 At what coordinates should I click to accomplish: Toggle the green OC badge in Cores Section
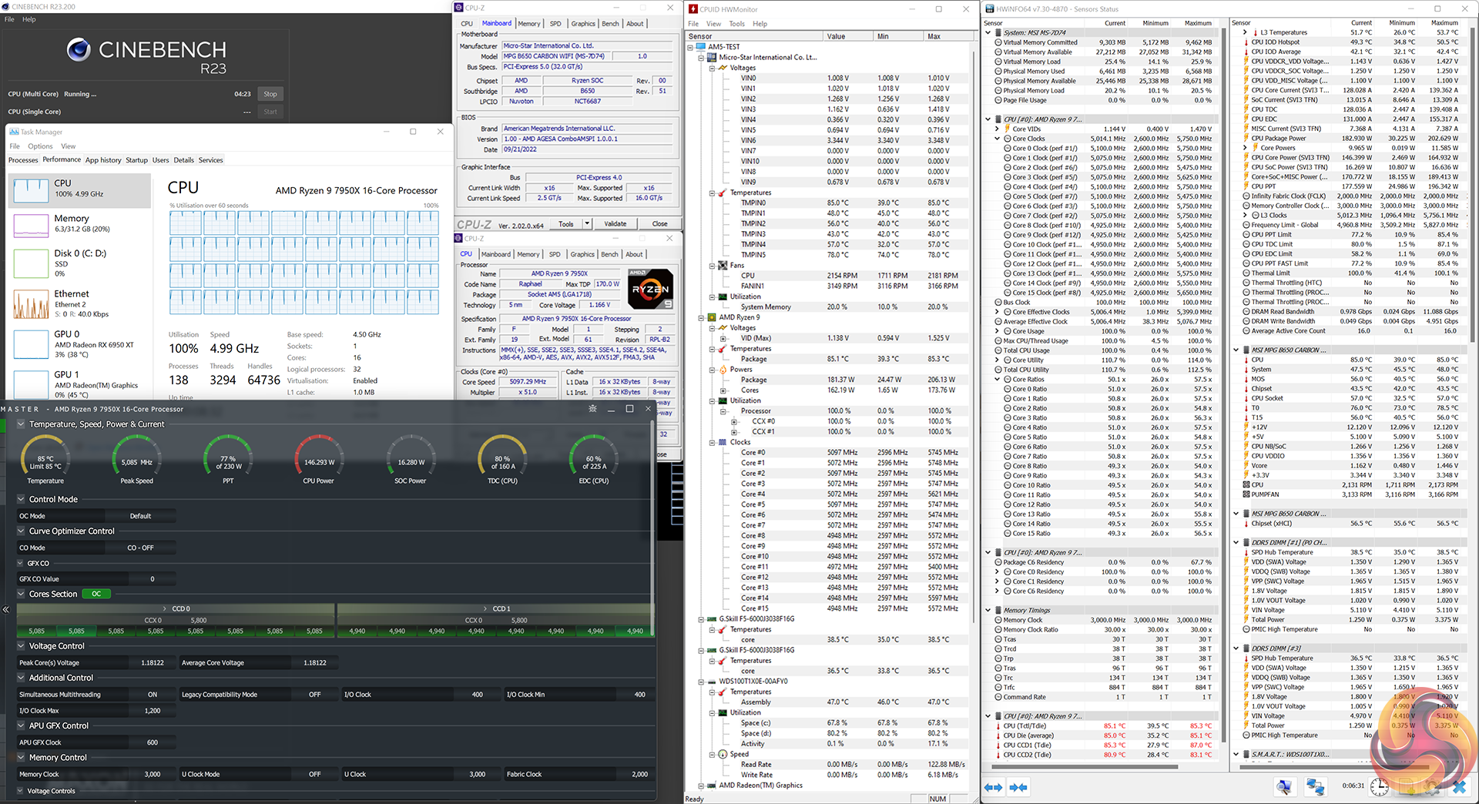pyautogui.click(x=96, y=594)
